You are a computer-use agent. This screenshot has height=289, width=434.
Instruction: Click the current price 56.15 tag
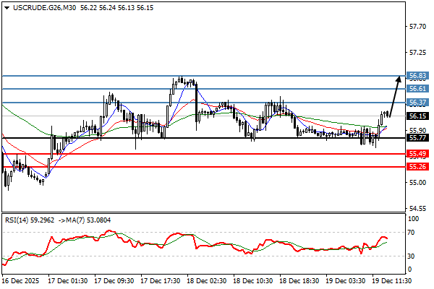click(x=417, y=116)
